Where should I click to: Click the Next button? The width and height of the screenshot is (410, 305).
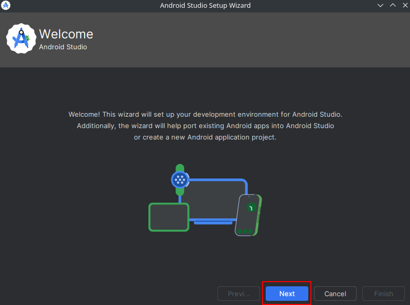(287, 294)
